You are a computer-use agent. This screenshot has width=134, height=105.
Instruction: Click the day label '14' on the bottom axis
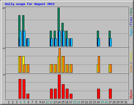(59, 102)
